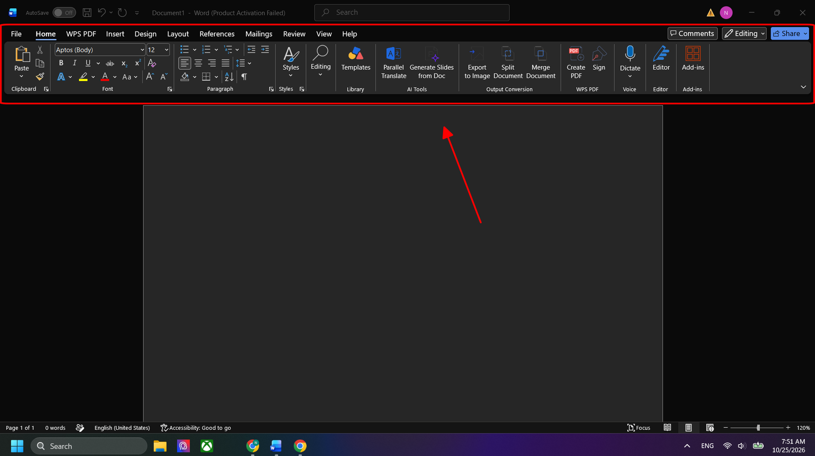This screenshot has width=815, height=456.
Task: Cut selection with the scissors icon
Action: tap(40, 50)
